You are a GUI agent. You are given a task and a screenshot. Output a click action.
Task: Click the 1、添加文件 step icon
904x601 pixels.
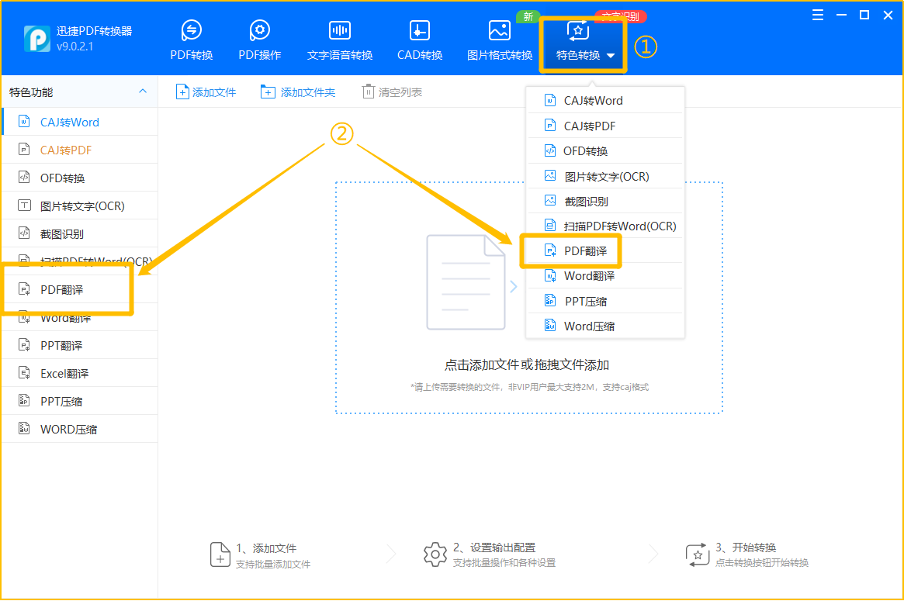220,554
